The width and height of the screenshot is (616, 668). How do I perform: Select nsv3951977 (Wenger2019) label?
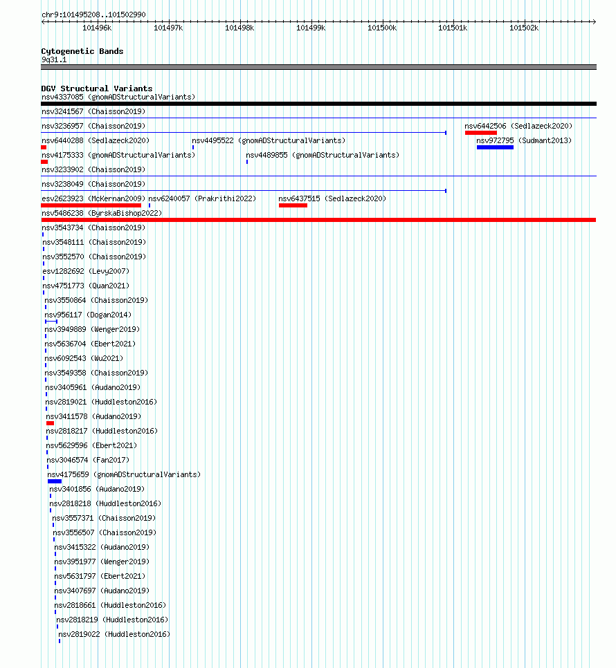click(102, 561)
